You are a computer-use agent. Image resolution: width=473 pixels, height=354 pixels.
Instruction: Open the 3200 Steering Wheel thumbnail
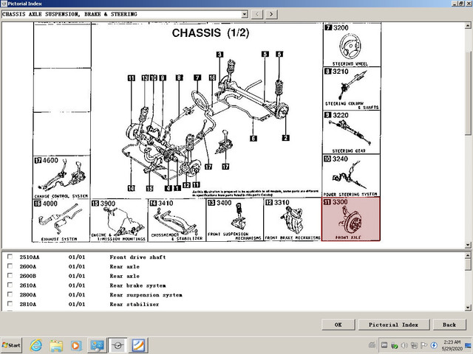pyautogui.click(x=352, y=44)
